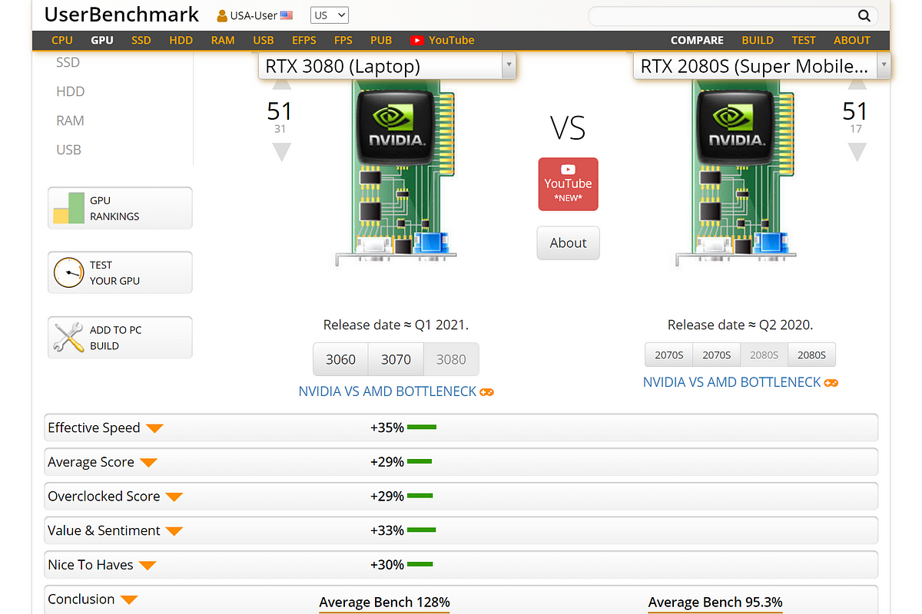Open the US country dropdown
922x614 pixels.
(x=330, y=15)
